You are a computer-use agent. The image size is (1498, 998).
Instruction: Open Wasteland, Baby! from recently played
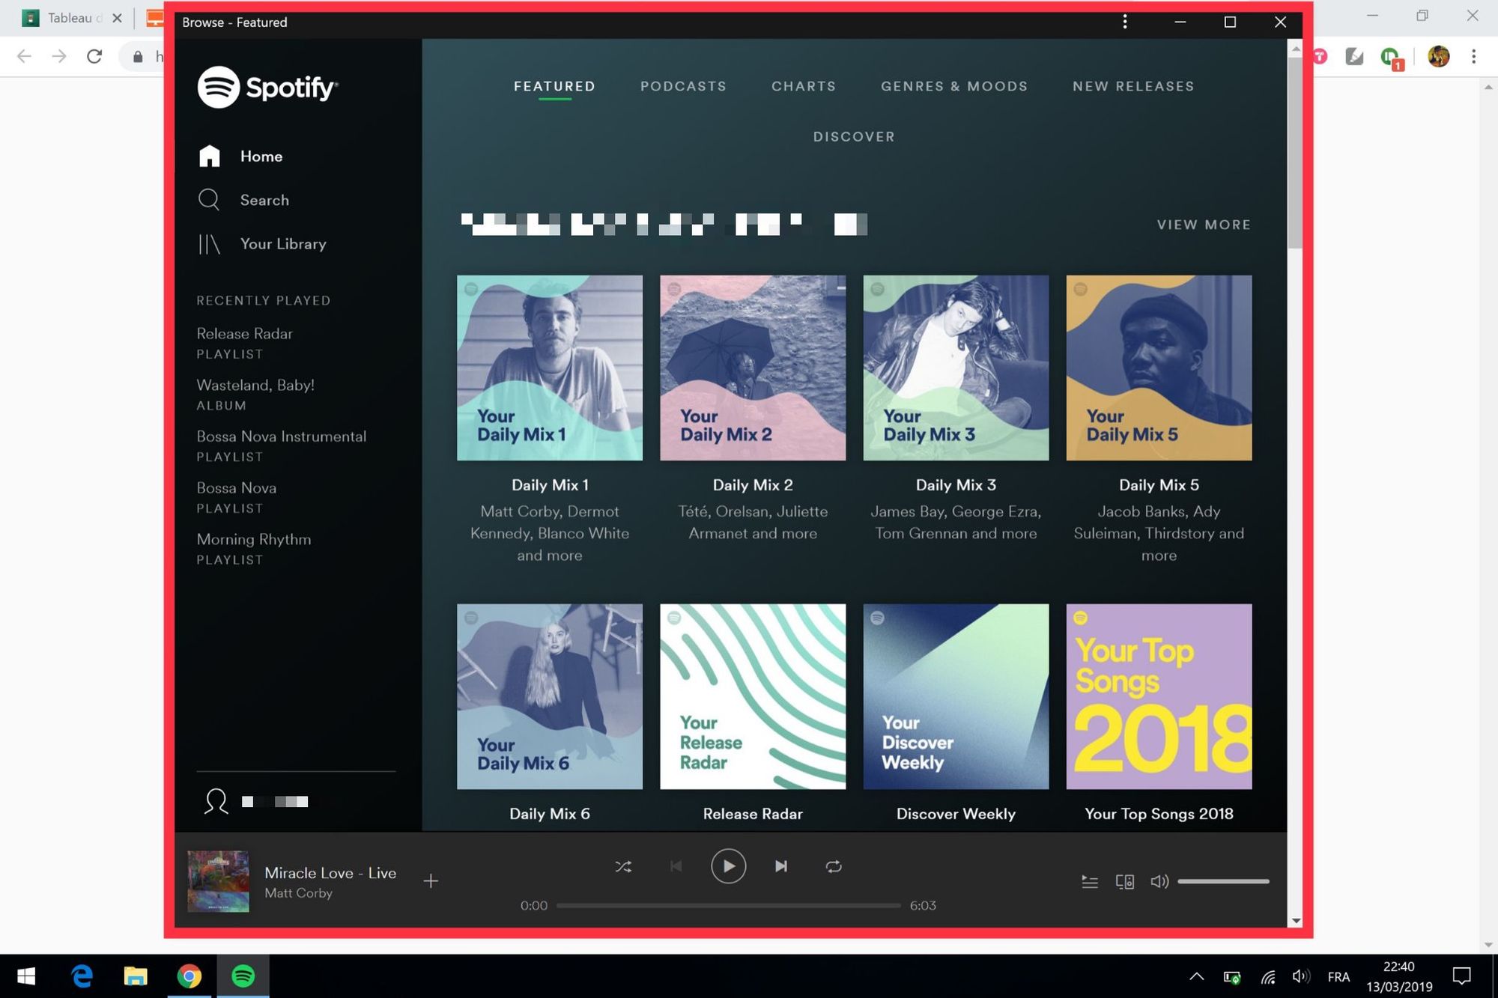pos(255,386)
